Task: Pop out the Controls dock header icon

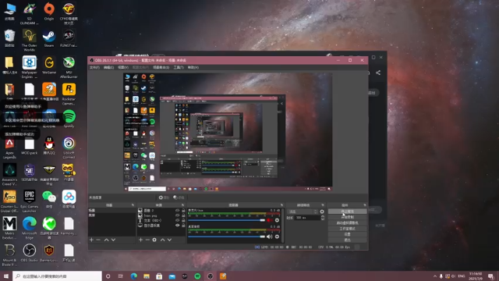Action: click(x=365, y=205)
